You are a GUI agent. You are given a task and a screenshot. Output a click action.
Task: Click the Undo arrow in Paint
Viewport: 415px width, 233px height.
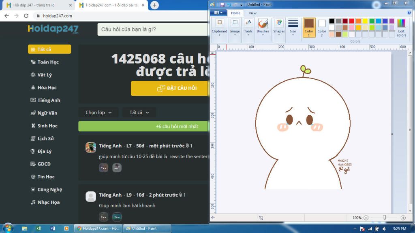(229, 4)
